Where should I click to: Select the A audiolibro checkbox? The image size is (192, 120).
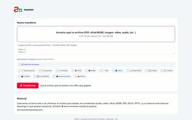coord(35,77)
